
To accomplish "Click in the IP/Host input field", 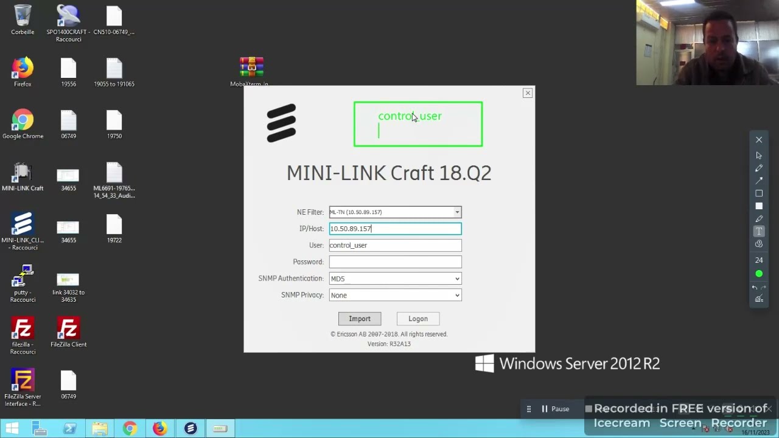I will (x=395, y=229).
